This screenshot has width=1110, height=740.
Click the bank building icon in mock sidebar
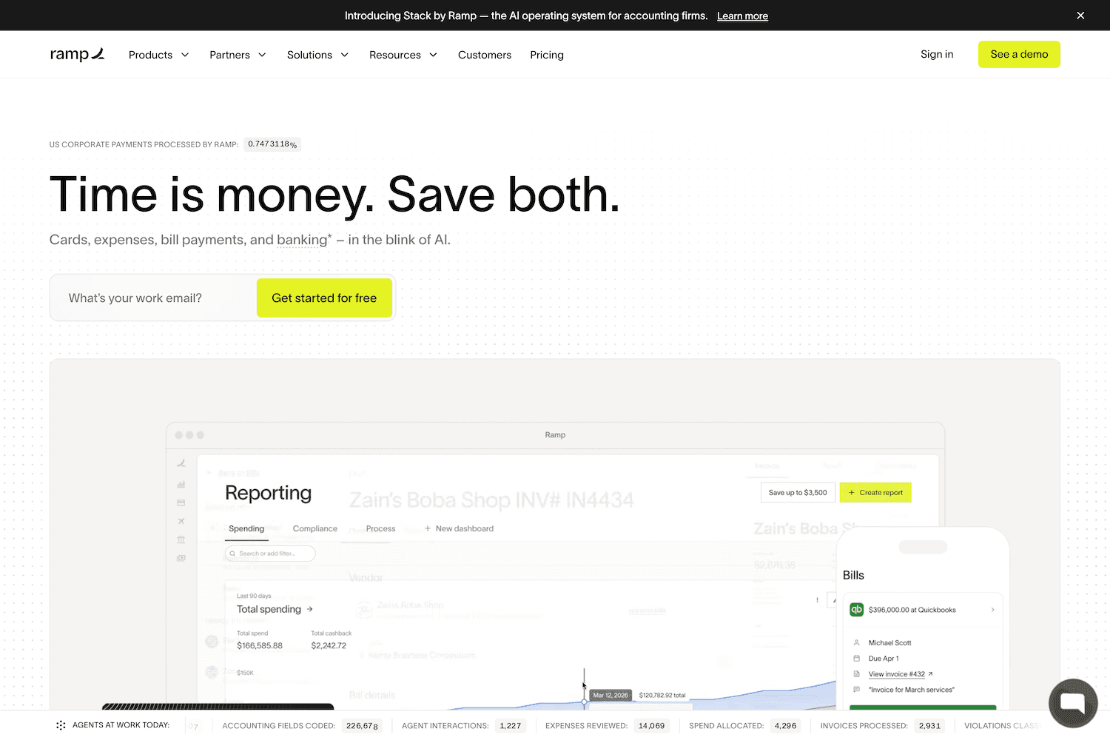tap(181, 539)
